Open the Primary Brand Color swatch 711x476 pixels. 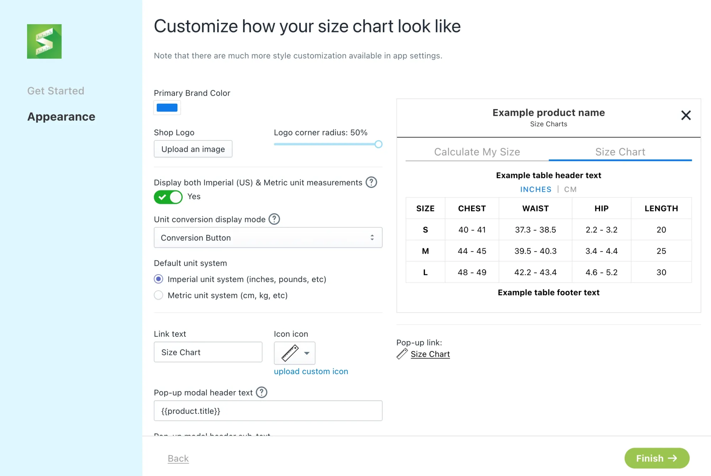167,107
